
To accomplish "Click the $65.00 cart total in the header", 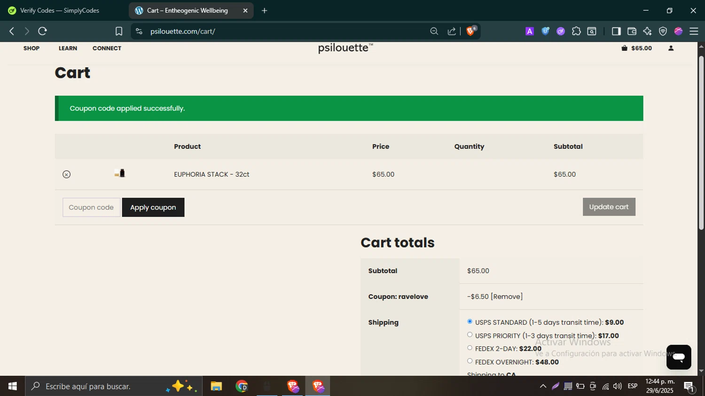I will pos(642,48).
